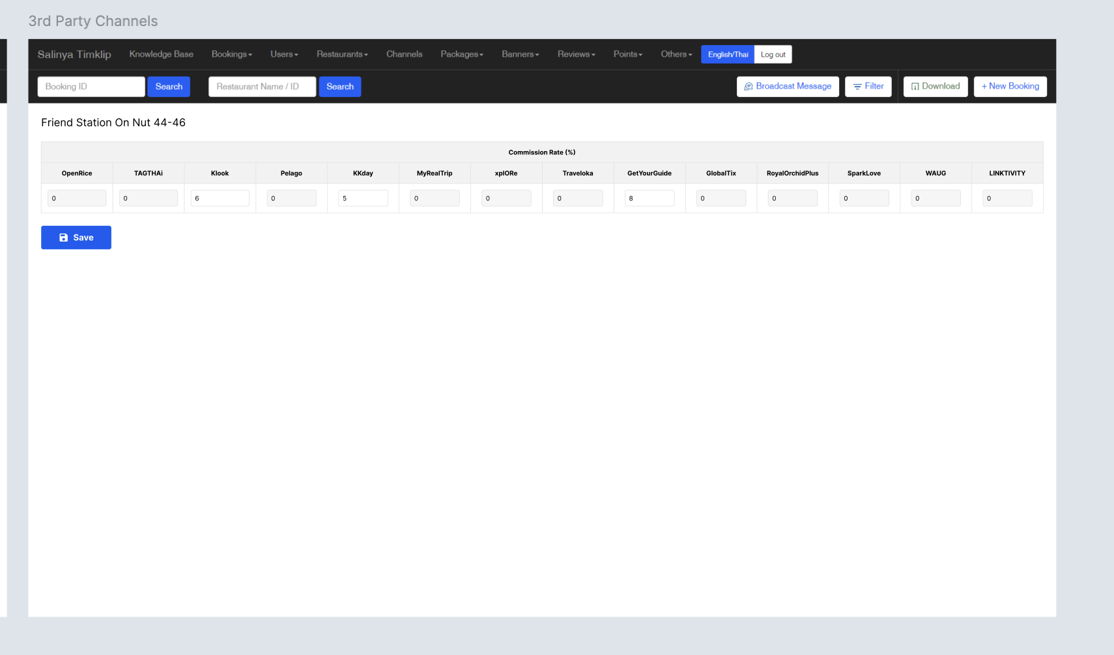Viewport: 1114px width, 655px height.
Task: Save the commission rates
Action: [76, 238]
